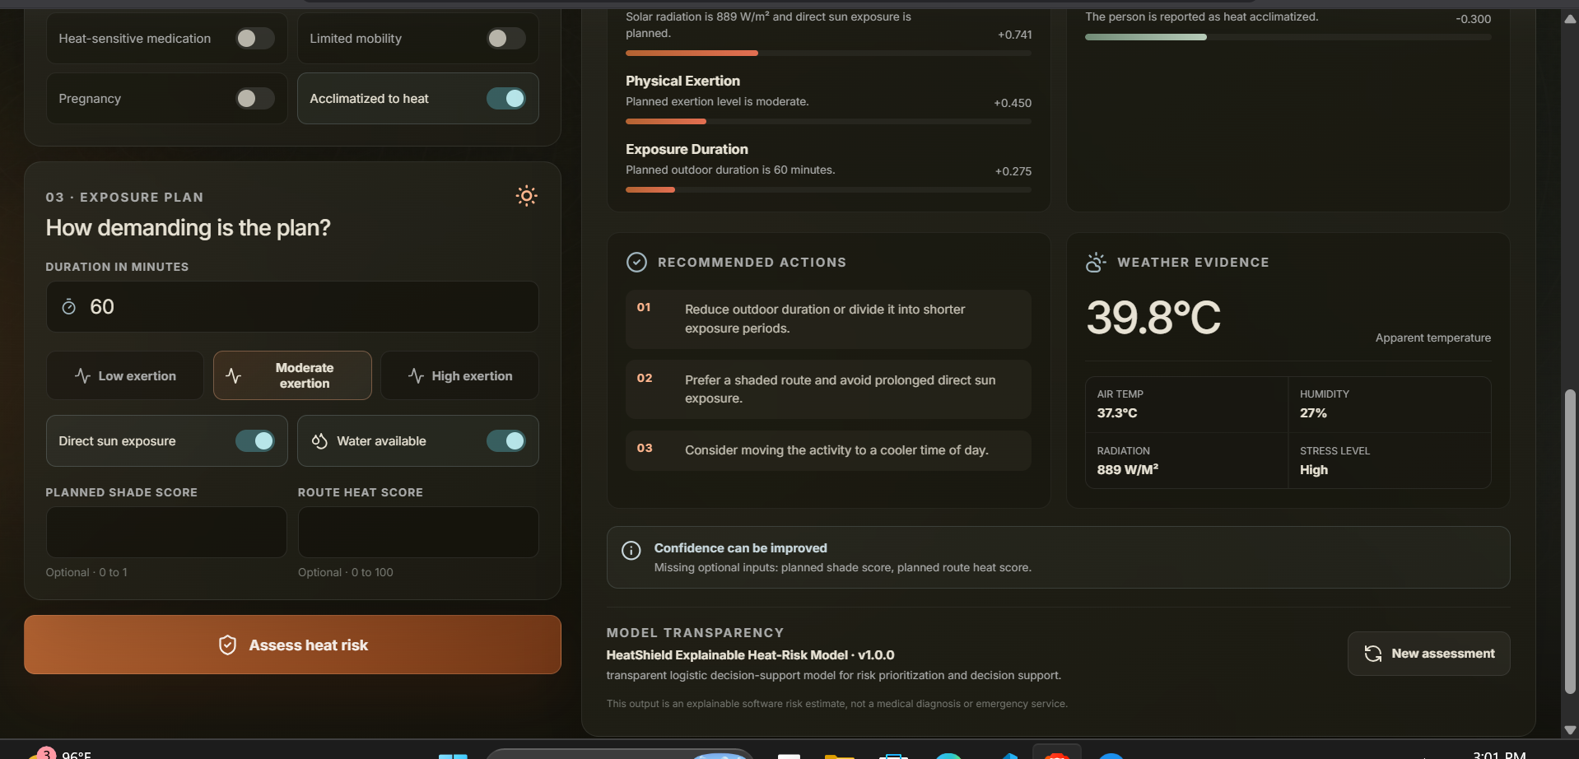
Task: Click the 3:01 PM clock on the taskbar
Action: coord(1498,754)
